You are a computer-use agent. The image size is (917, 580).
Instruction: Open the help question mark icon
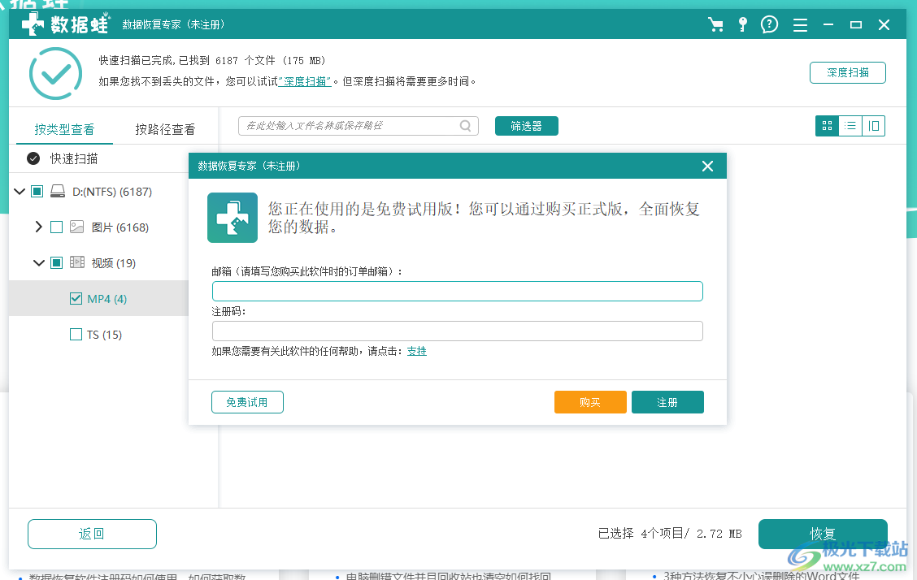(x=770, y=24)
